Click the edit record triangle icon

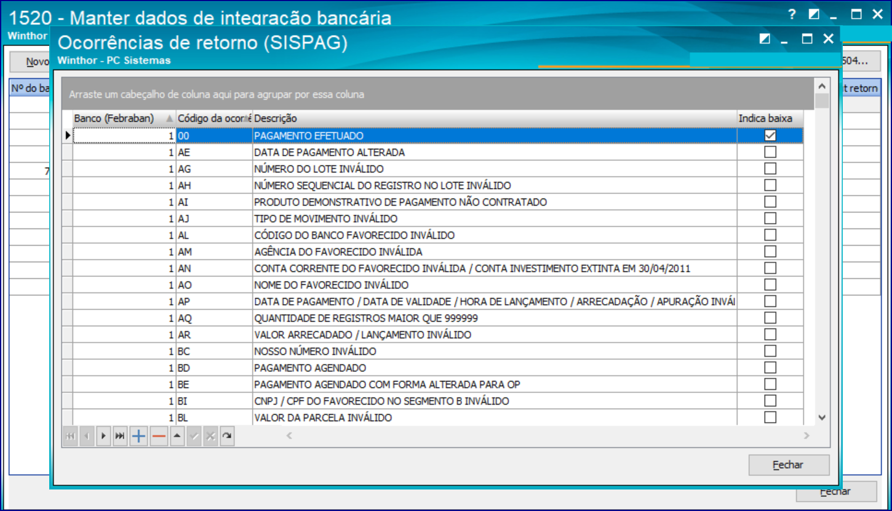coord(177,436)
